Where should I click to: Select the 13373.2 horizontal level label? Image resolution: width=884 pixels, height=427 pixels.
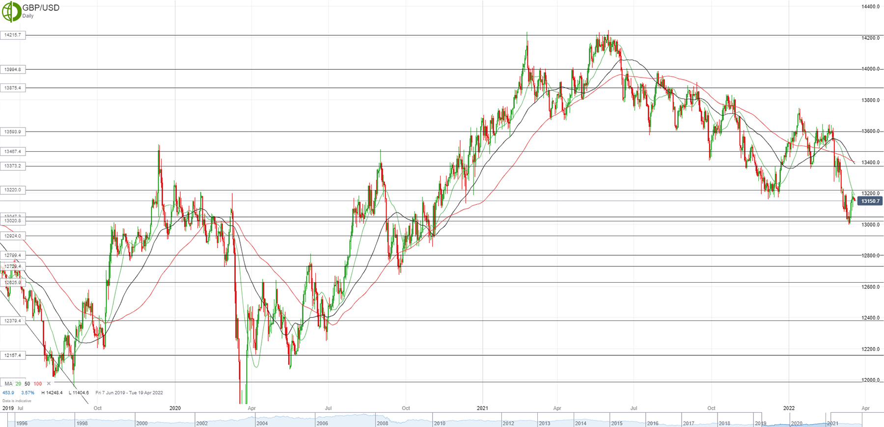click(13, 166)
